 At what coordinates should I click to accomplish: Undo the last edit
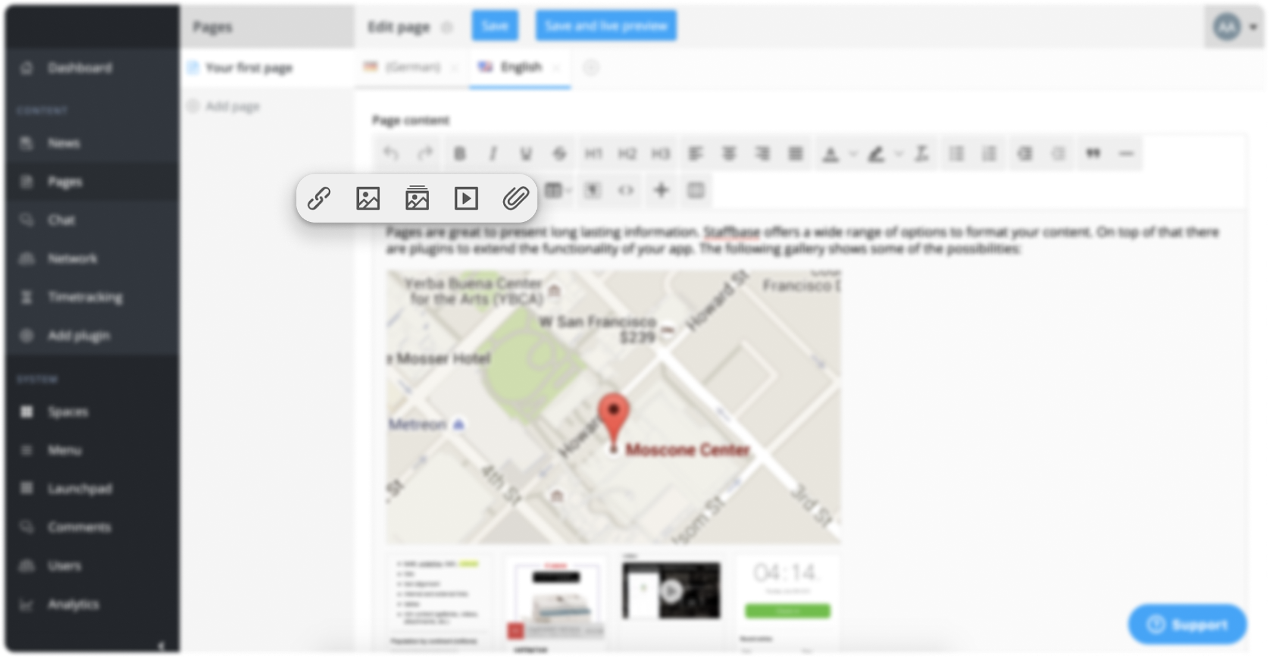coord(391,154)
